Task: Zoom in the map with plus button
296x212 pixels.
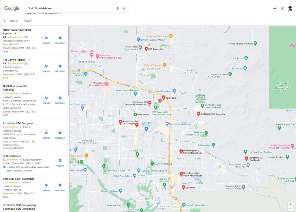Action: point(290,204)
